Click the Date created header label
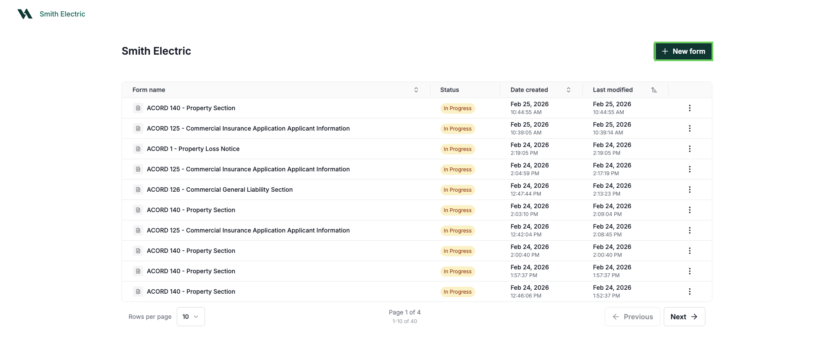The height and width of the screenshot is (357, 834). pos(529,90)
